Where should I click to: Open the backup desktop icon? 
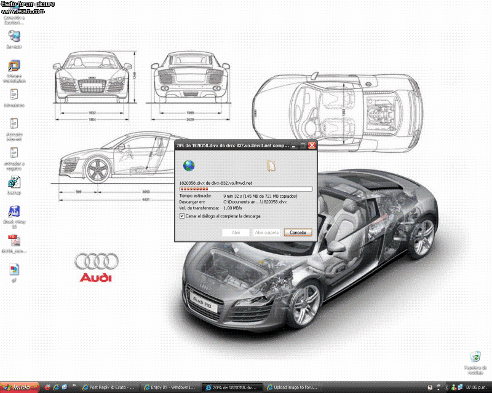point(14,182)
